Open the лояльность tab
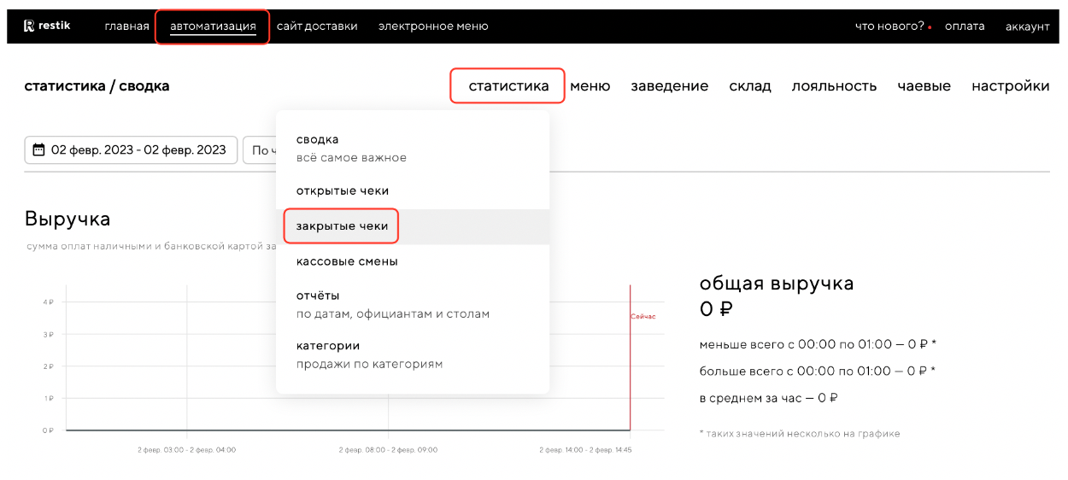Image resolution: width=1068 pixels, height=480 pixels. click(x=834, y=85)
